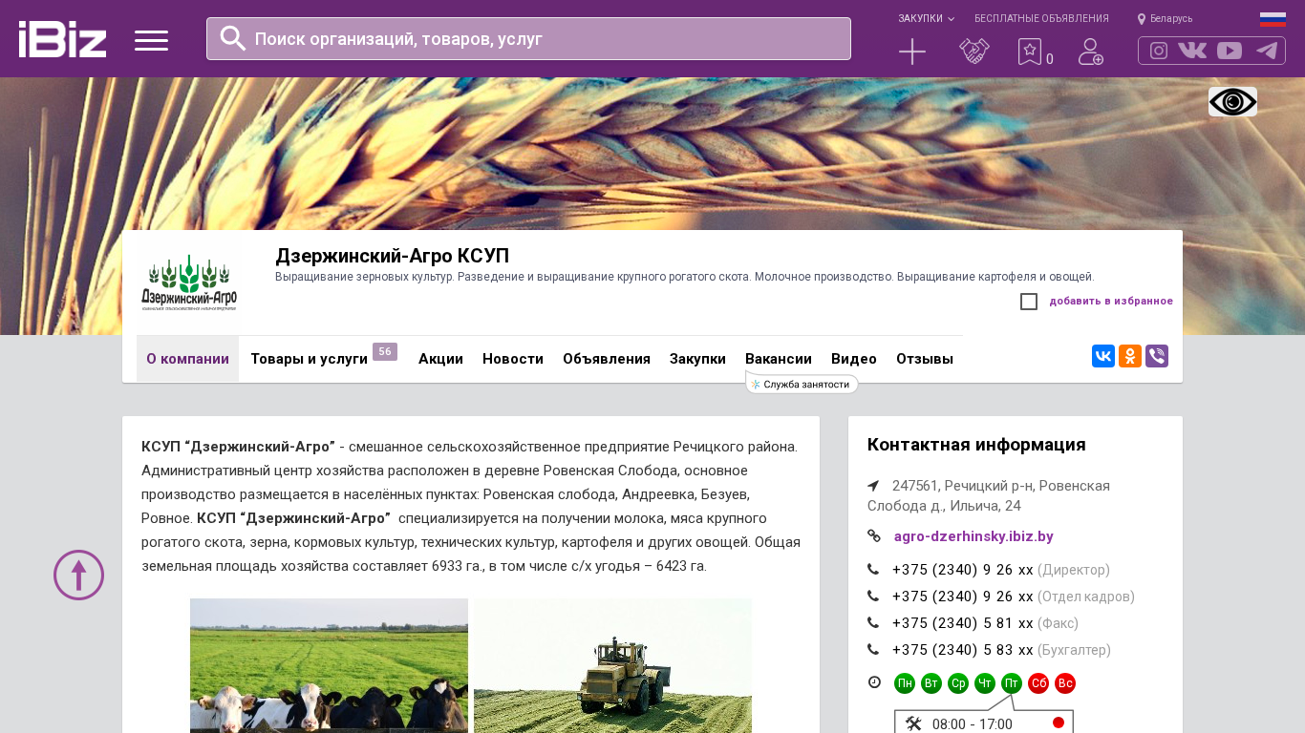This screenshot has width=1305, height=733.
Task: Open the Объявления tab
Action: (607, 359)
